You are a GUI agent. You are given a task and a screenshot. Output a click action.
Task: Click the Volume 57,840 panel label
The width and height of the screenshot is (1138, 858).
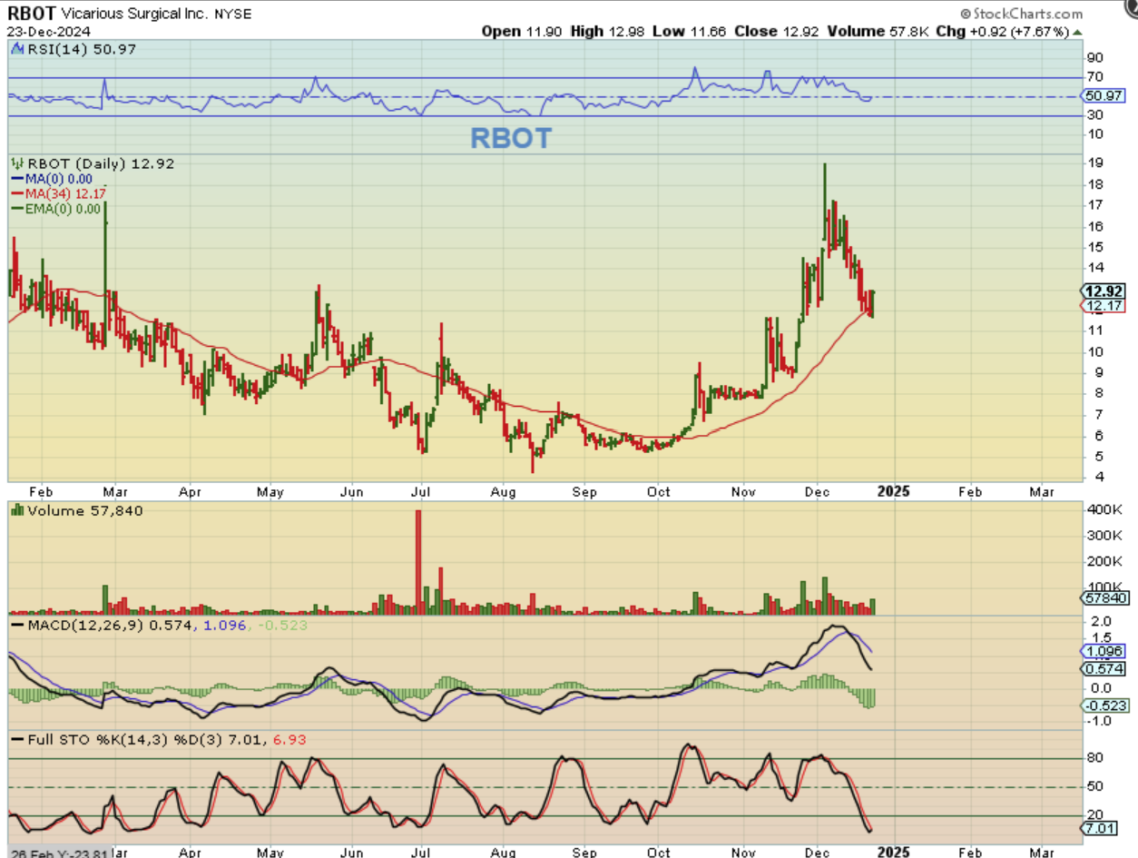[83, 510]
